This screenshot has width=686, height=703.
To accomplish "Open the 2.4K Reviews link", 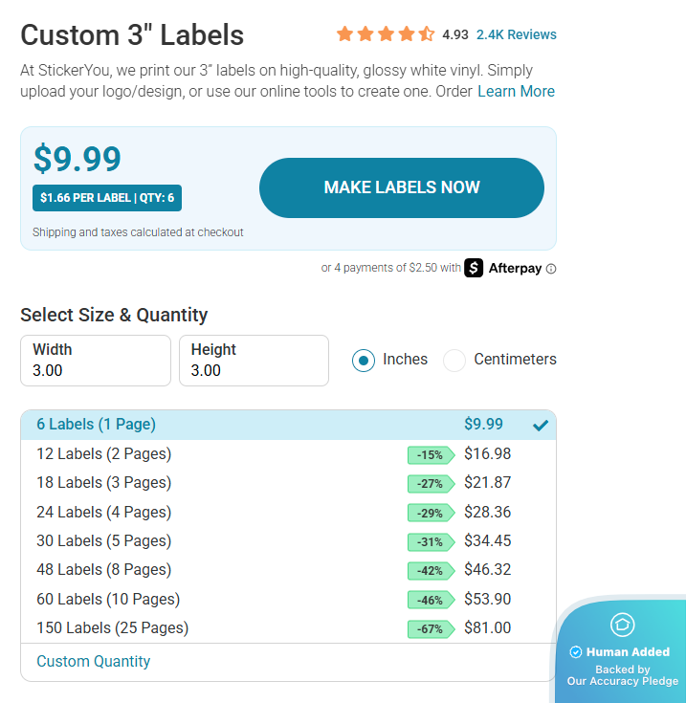I will point(516,34).
